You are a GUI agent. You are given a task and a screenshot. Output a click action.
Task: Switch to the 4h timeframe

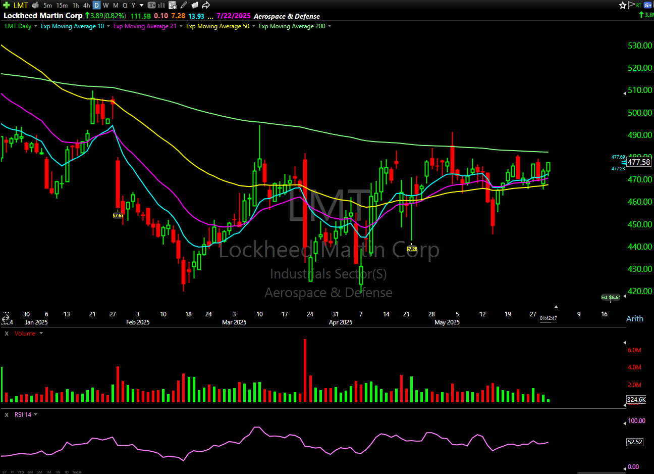[86, 6]
